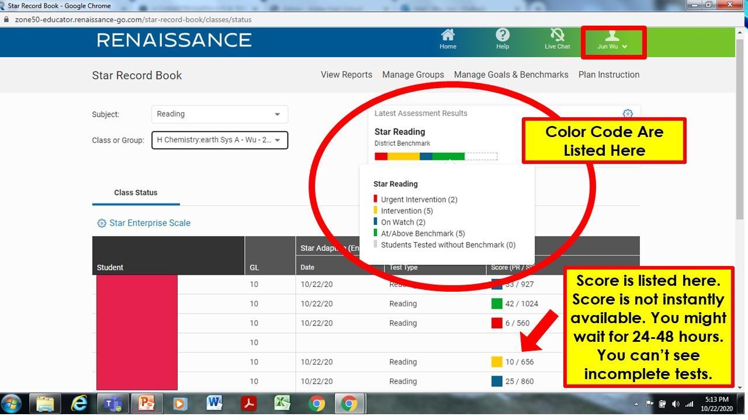The width and height of the screenshot is (748, 420).
Task: Open Latest Assessment Results gear settings
Action: tap(628, 114)
